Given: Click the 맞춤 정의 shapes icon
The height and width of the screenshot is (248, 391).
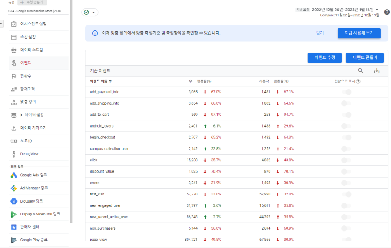Looking at the screenshot, I should 14,102.
